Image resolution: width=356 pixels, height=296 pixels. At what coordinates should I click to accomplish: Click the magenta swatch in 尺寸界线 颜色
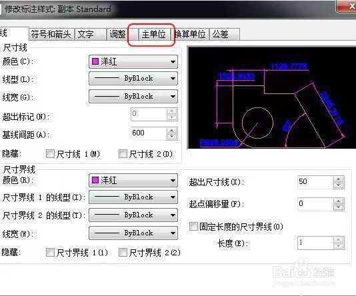click(x=95, y=180)
